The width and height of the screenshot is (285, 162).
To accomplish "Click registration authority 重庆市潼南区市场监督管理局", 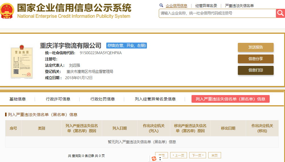I will [x=90, y=72].
